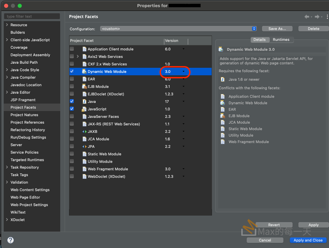This screenshot has width=329, height=248.
Task: Click the EJB Module facet icon
Action: [84, 87]
